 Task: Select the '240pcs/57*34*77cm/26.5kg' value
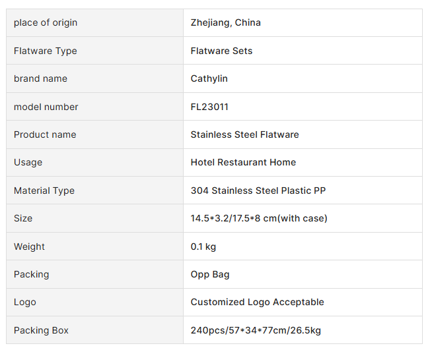pyautogui.click(x=256, y=330)
